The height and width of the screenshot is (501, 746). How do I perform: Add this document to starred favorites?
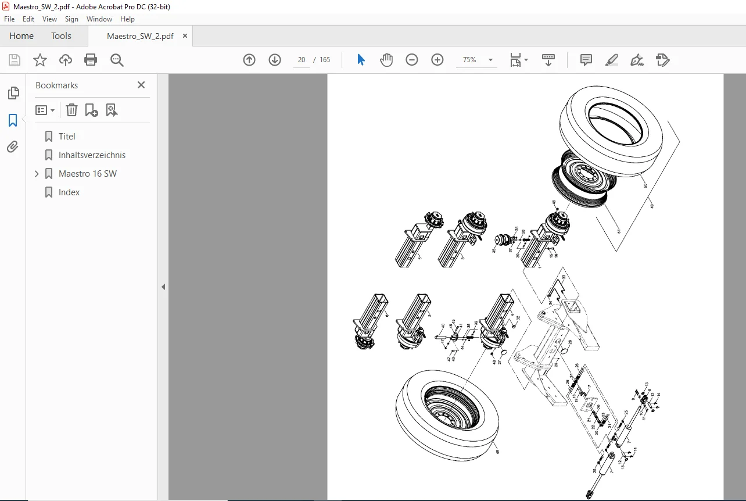pos(40,60)
